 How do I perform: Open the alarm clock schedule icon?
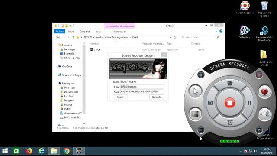click(x=230, y=122)
